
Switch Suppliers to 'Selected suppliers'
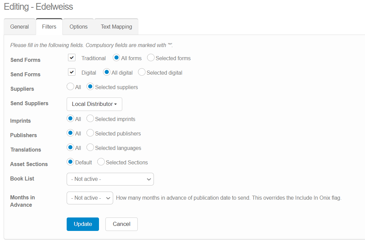coord(90,87)
